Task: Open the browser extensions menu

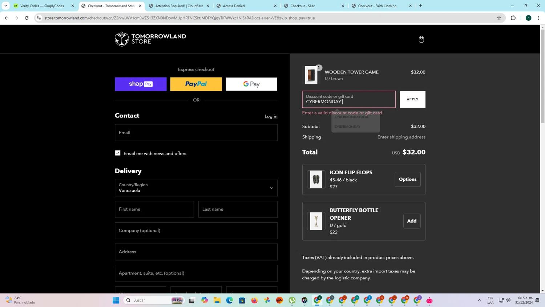Action: [x=513, y=18]
